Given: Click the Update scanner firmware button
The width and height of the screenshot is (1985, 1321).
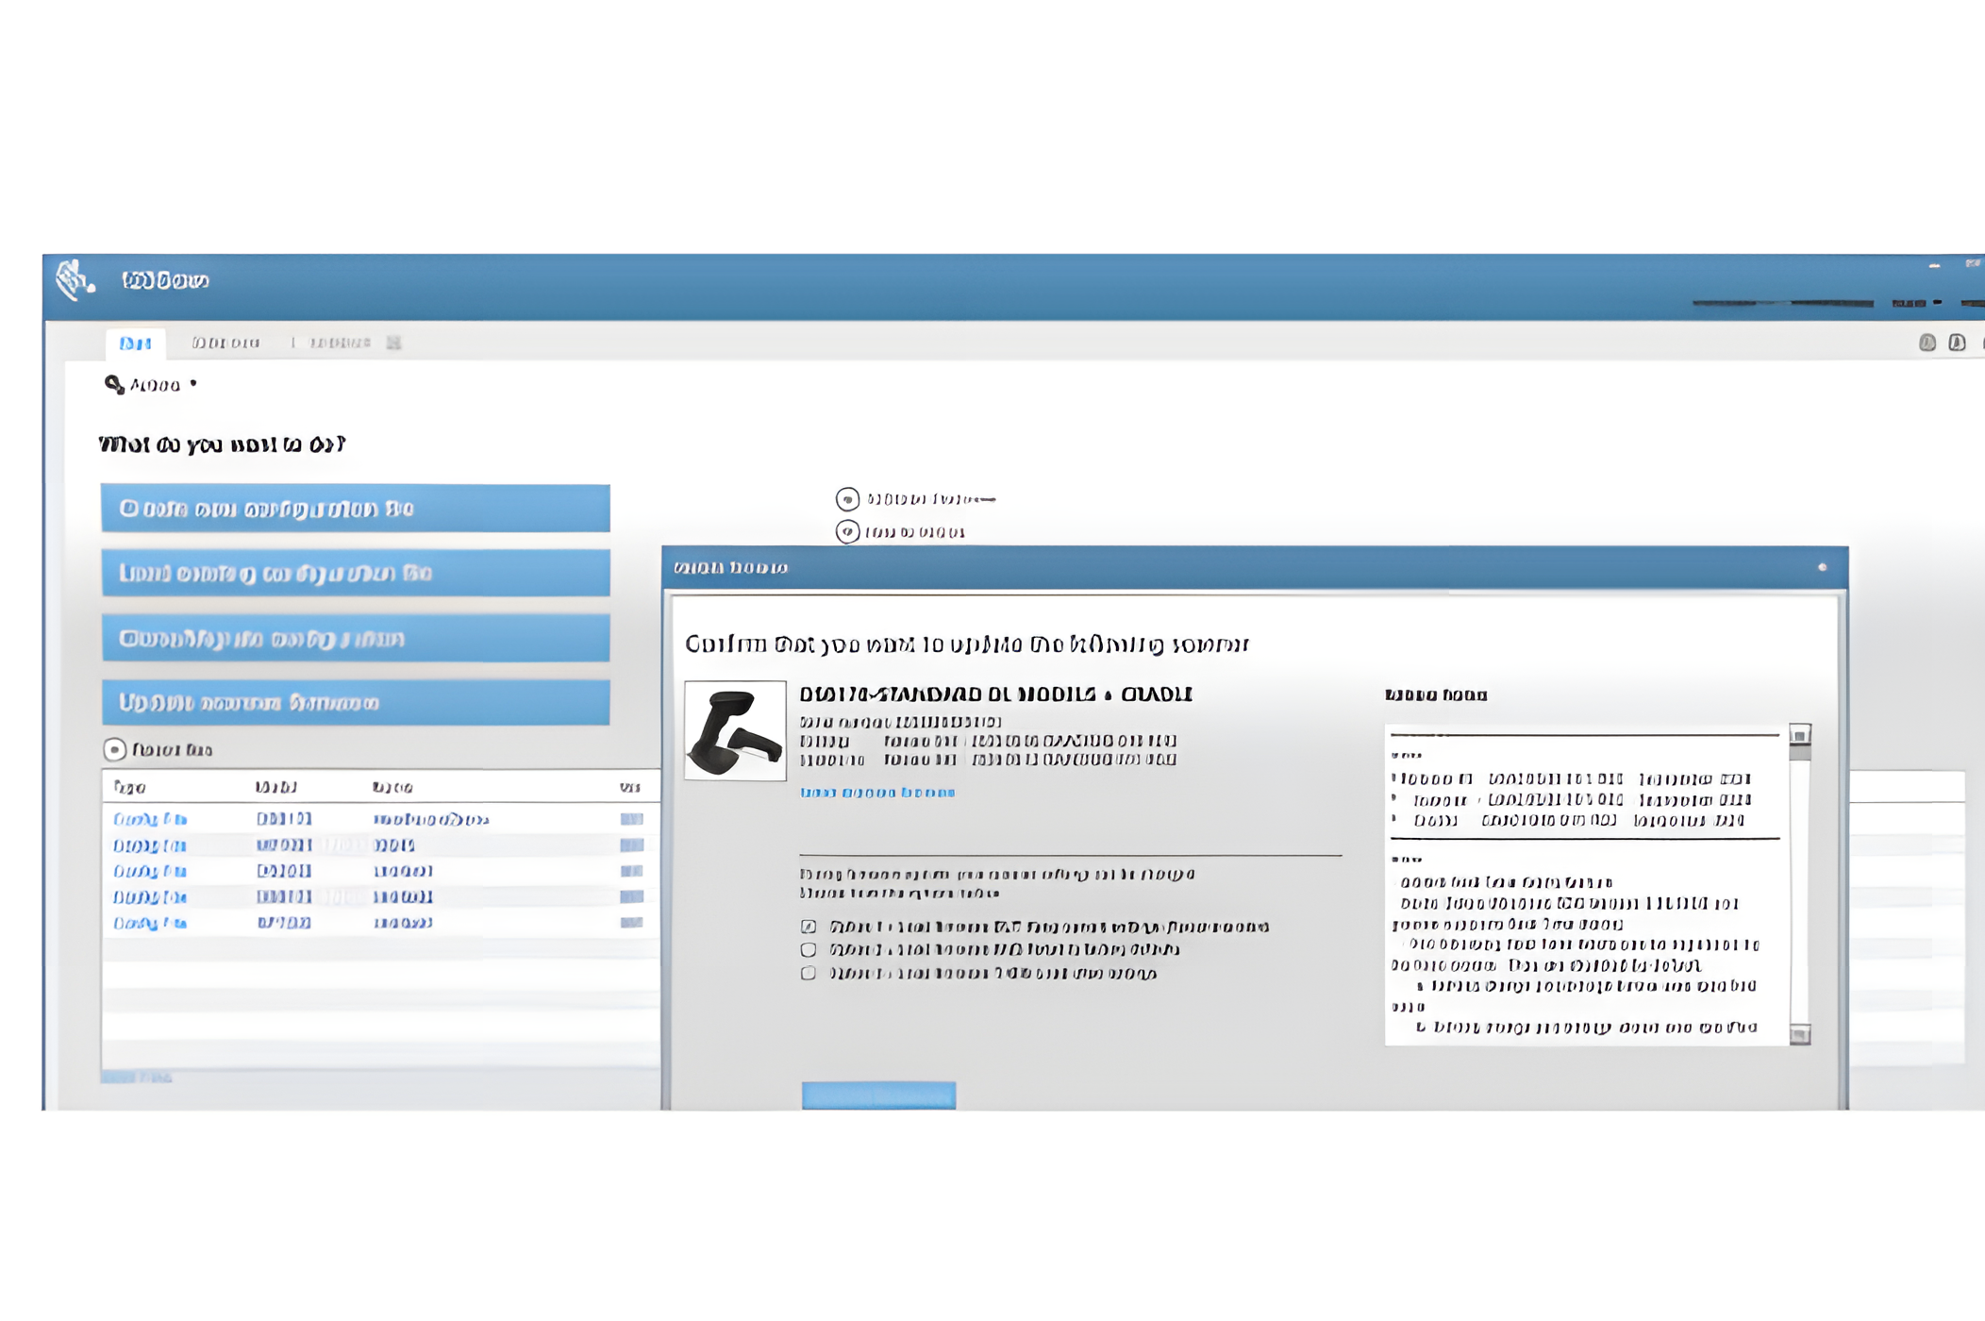Looking at the screenshot, I should click(355, 703).
